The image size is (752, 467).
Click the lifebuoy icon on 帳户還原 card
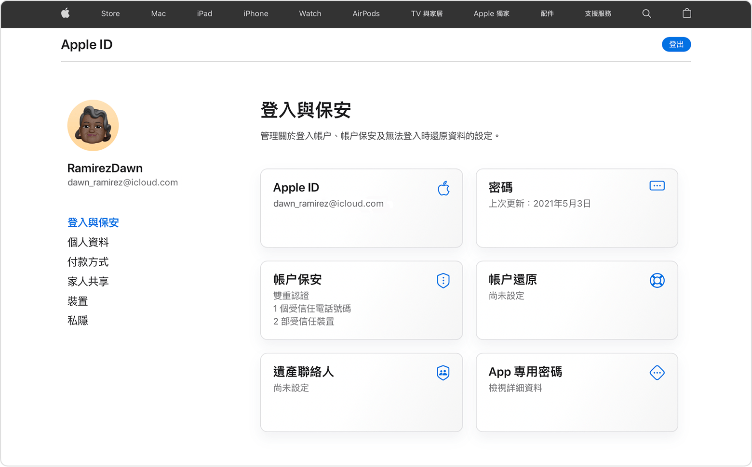tap(657, 280)
